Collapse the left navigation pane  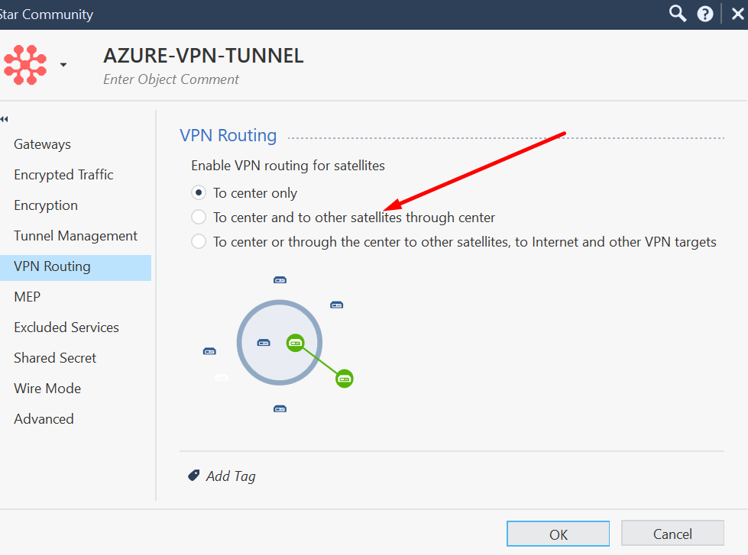pos(7,119)
